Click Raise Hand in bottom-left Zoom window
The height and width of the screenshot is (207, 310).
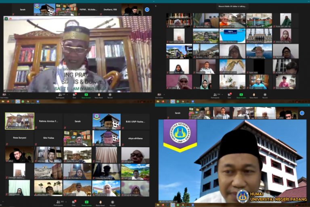pos(100,203)
